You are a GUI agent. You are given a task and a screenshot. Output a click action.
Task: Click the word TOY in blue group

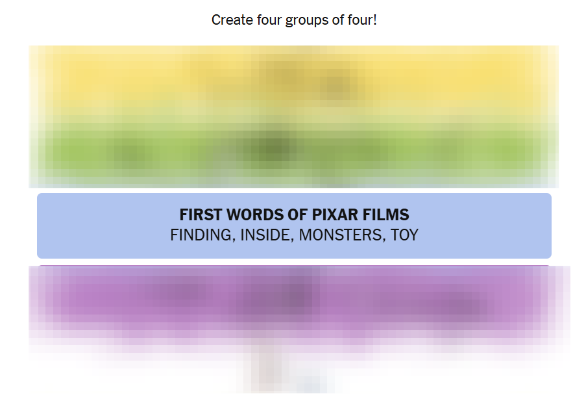[x=404, y=235]
